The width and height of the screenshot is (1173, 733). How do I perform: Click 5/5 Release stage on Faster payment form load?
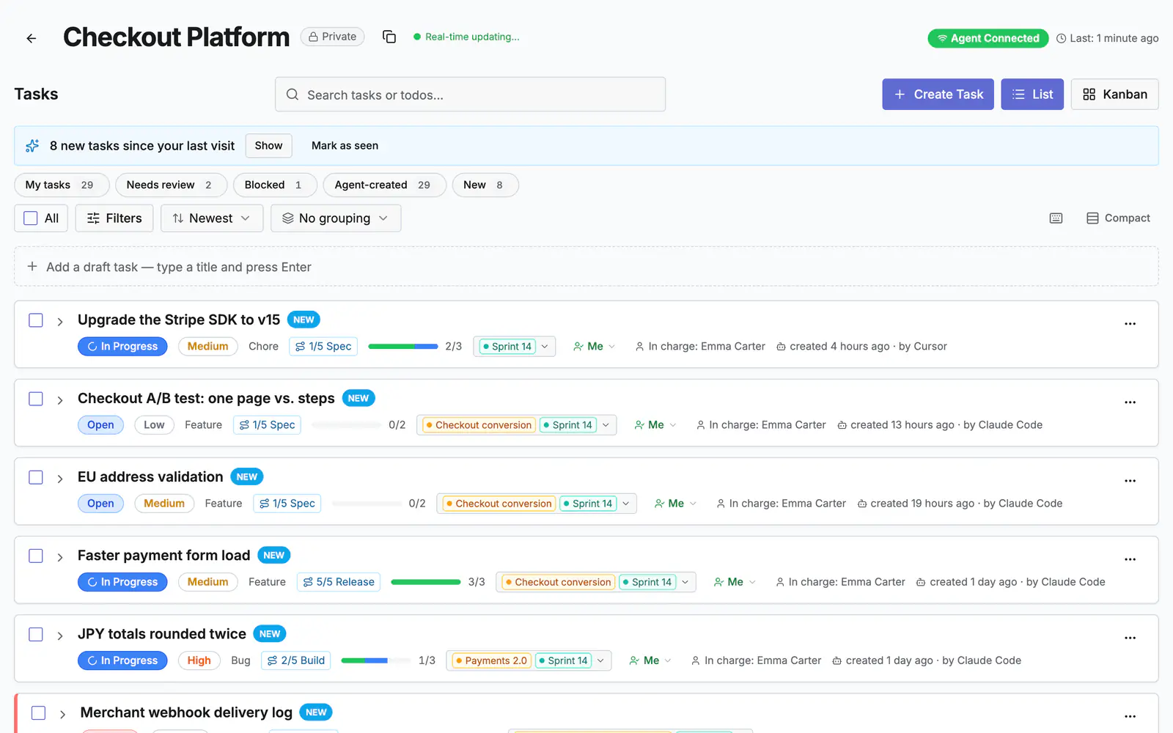(339, 582)
